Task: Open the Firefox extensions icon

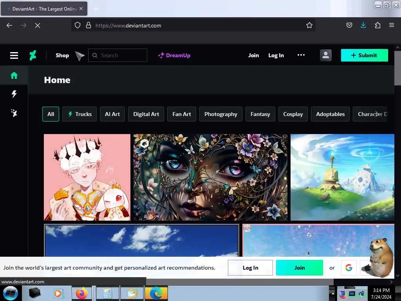Action: 378,25
